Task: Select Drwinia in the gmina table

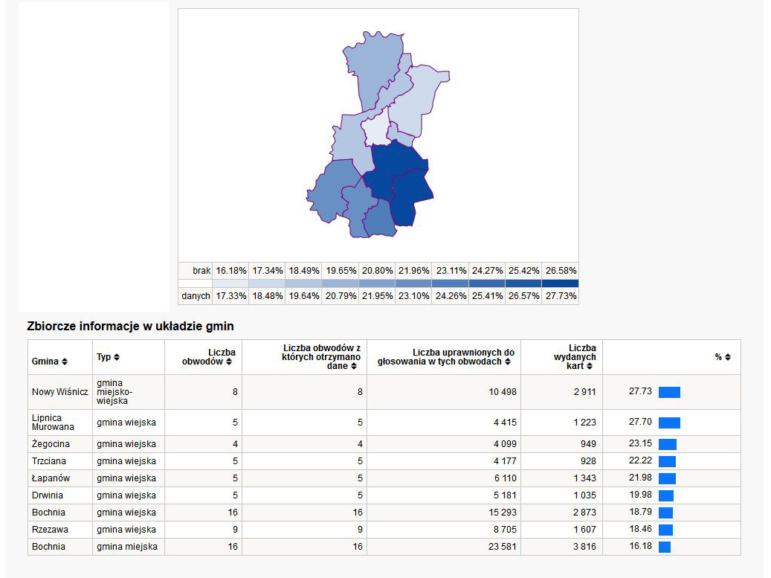Action: 47,495
